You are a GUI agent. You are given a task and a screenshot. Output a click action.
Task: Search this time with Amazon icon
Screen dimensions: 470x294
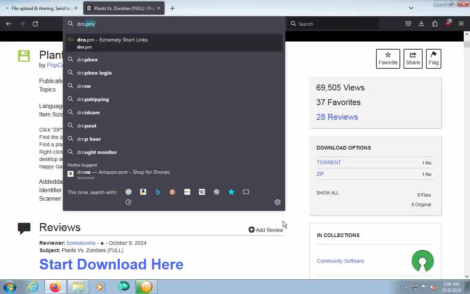pos(143,192)
